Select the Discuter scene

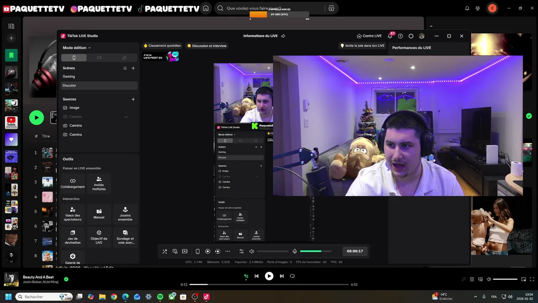pyautogui.click(x=100, y=85)
